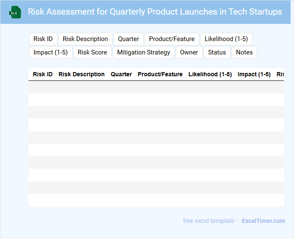
Task: Select the Risk Score tag
Action: tap(93, 52)
